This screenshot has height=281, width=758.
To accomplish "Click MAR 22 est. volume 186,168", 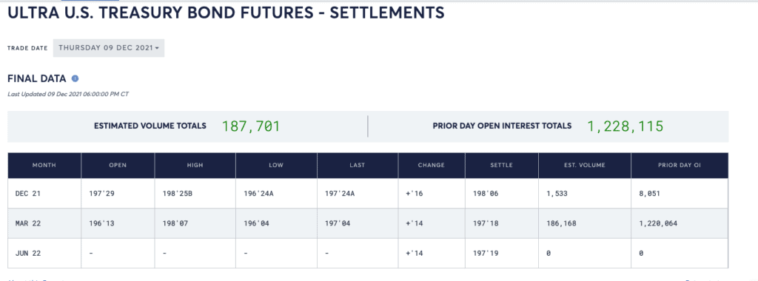I will (x=562, y=223).
